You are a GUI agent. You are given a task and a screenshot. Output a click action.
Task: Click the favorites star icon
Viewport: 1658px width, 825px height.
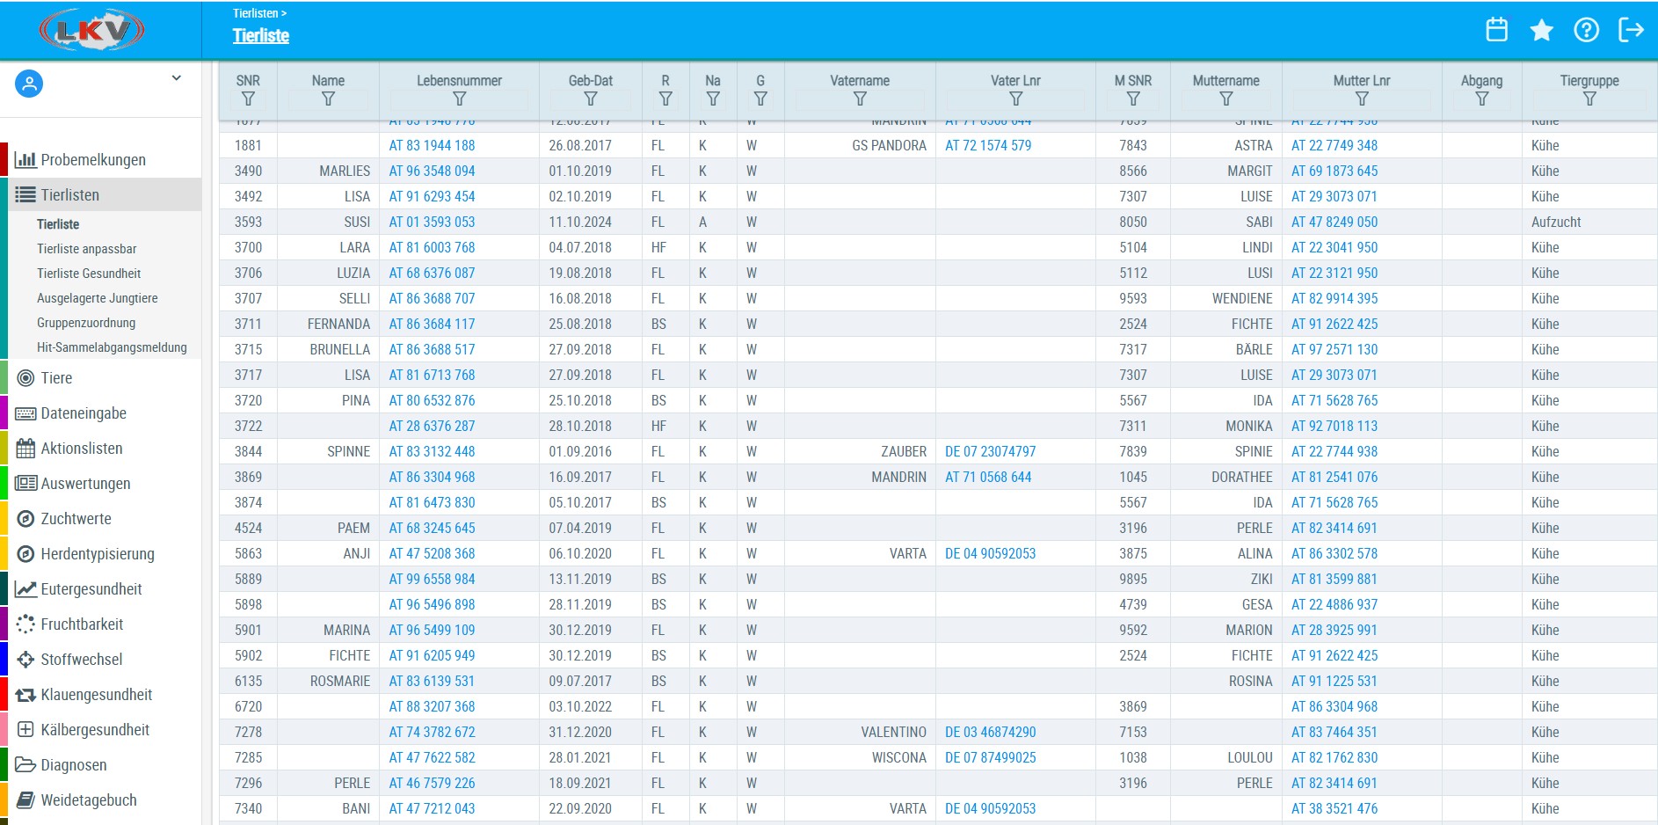[x=1541, y=30]
